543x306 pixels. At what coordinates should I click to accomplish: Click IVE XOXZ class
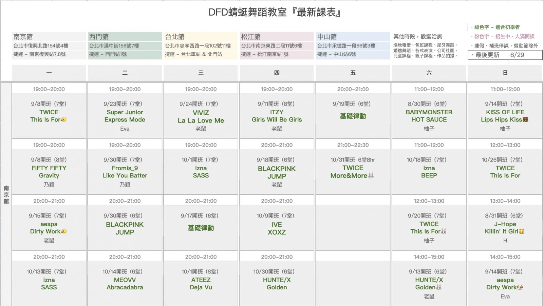pyautogui.click(x=277, y=229)
